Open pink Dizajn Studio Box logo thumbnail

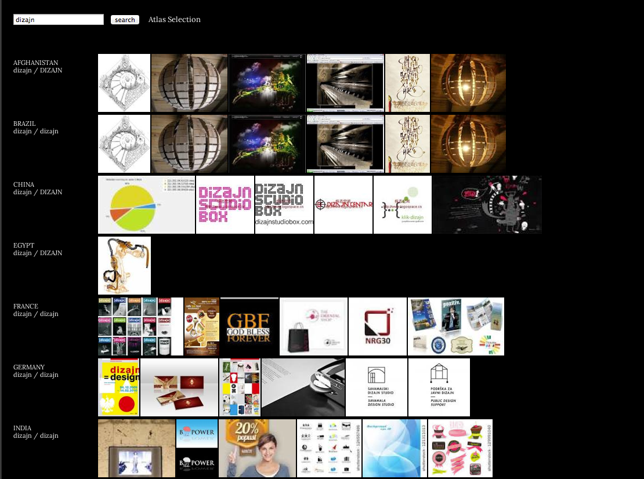[225, 205]
